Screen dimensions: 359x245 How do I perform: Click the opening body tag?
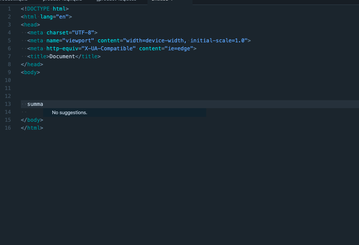[30, 72]
